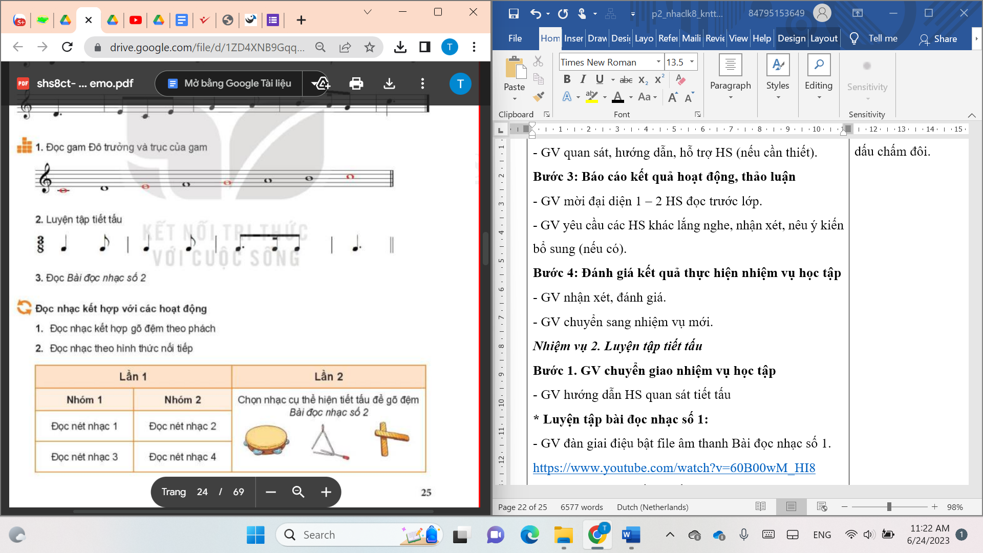Save the Word document
The width and height of the screenshot is (983, 553).
tap(514, 14)
